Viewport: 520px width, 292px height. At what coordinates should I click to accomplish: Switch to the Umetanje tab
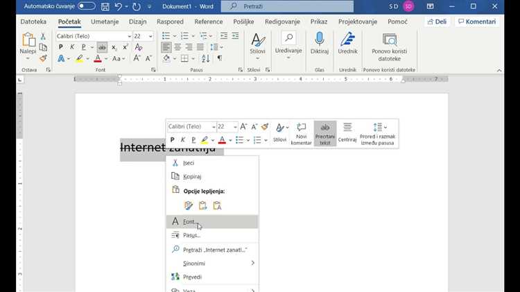click(105, 22)
